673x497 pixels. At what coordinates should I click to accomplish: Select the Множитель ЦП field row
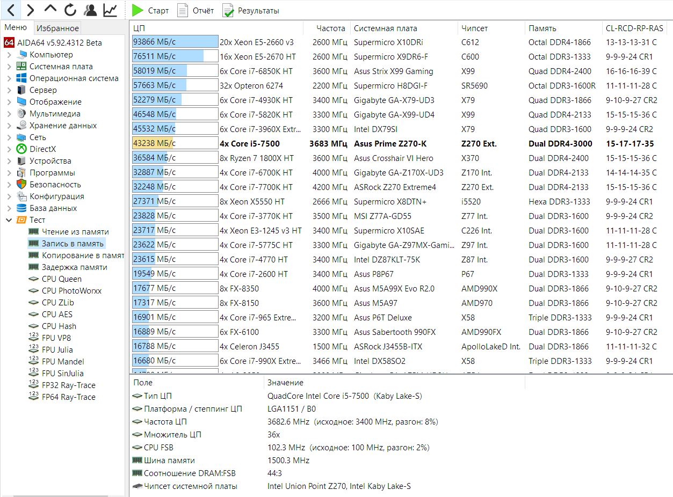pos(401,435)
